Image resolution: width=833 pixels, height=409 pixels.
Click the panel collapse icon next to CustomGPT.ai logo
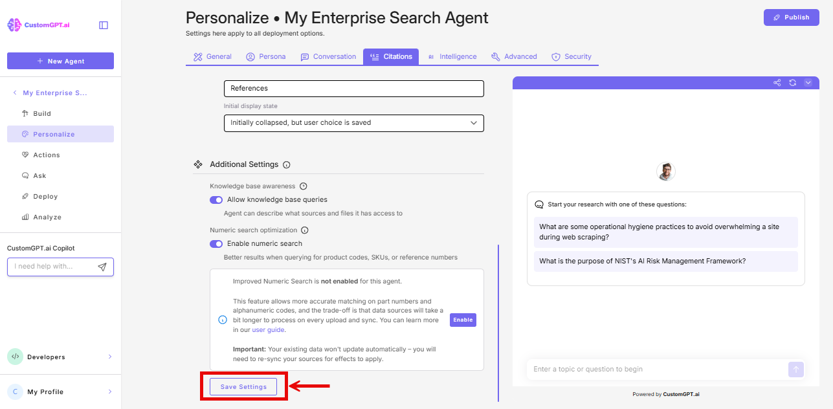[103, 24]
